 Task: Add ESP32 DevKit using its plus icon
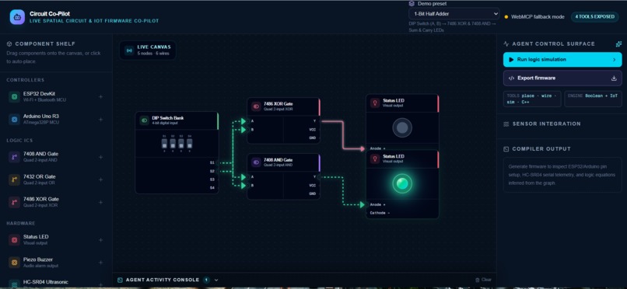click(100, 96)
